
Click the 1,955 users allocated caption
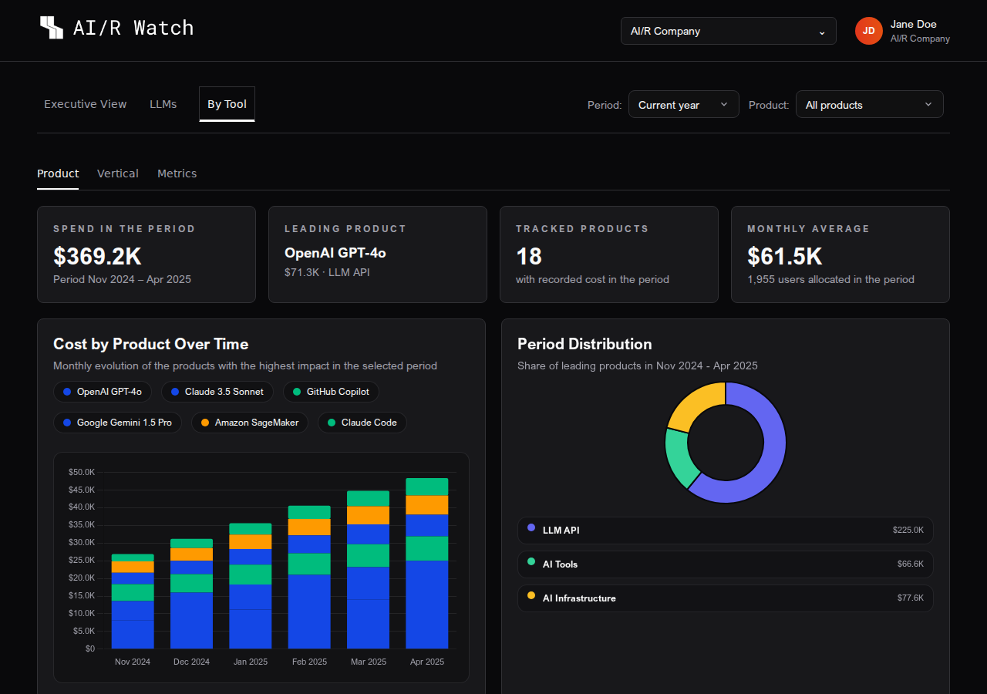(x=830, y=279)
